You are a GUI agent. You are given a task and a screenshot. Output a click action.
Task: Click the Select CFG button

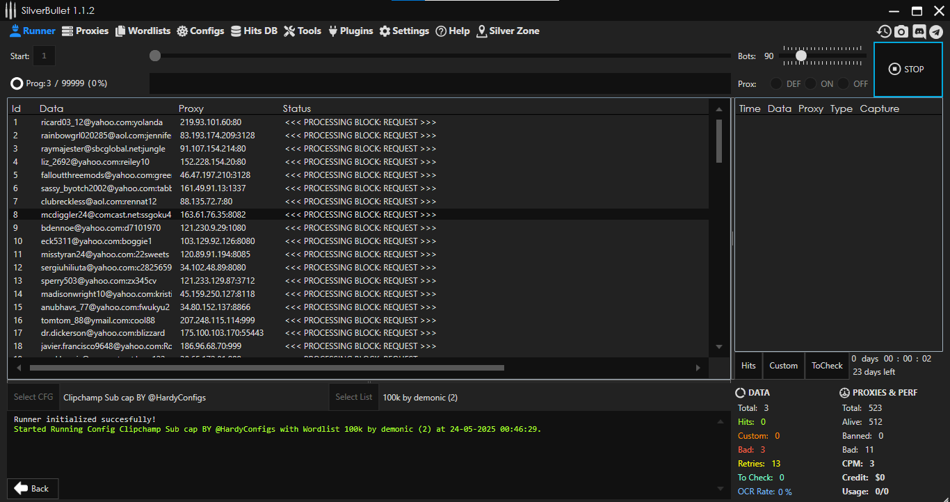pyautogui.click(x=33, y=397)
